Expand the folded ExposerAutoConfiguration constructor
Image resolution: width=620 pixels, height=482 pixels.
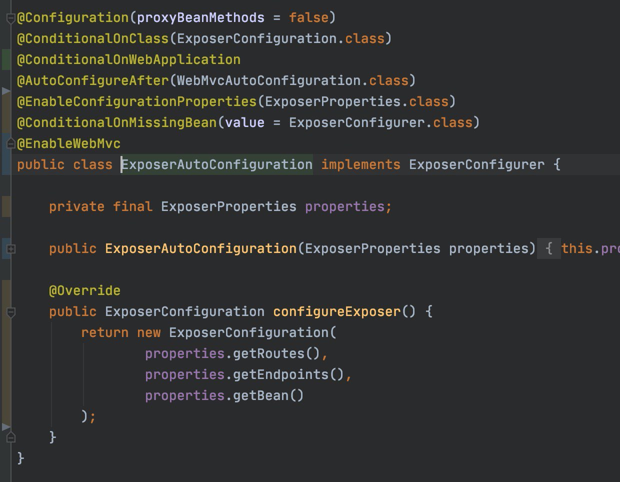pyautogui.click(x=11, y=248)
